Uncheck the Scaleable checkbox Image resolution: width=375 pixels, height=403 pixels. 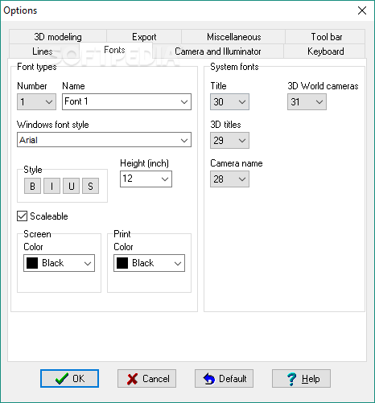point(22,216)
